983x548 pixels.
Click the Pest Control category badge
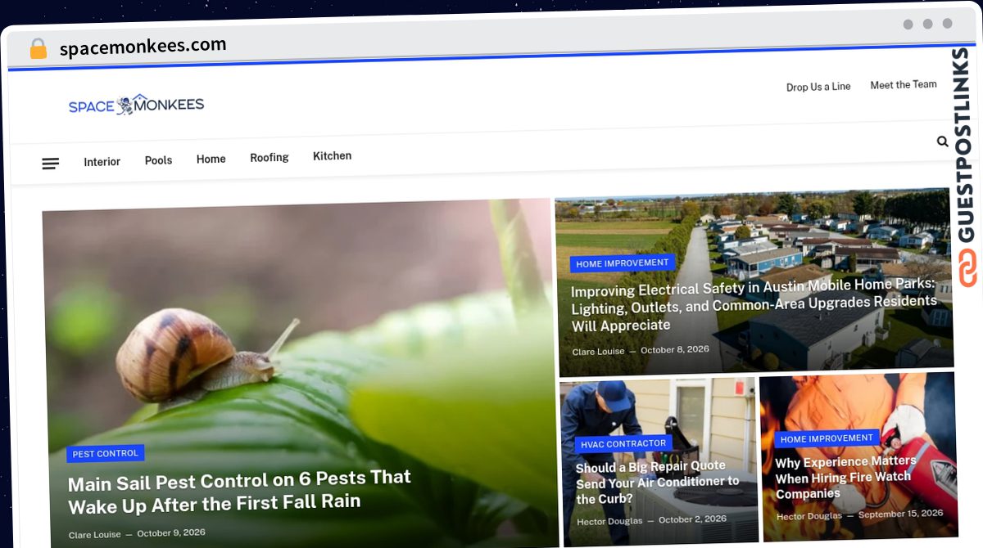coord(106,453)
